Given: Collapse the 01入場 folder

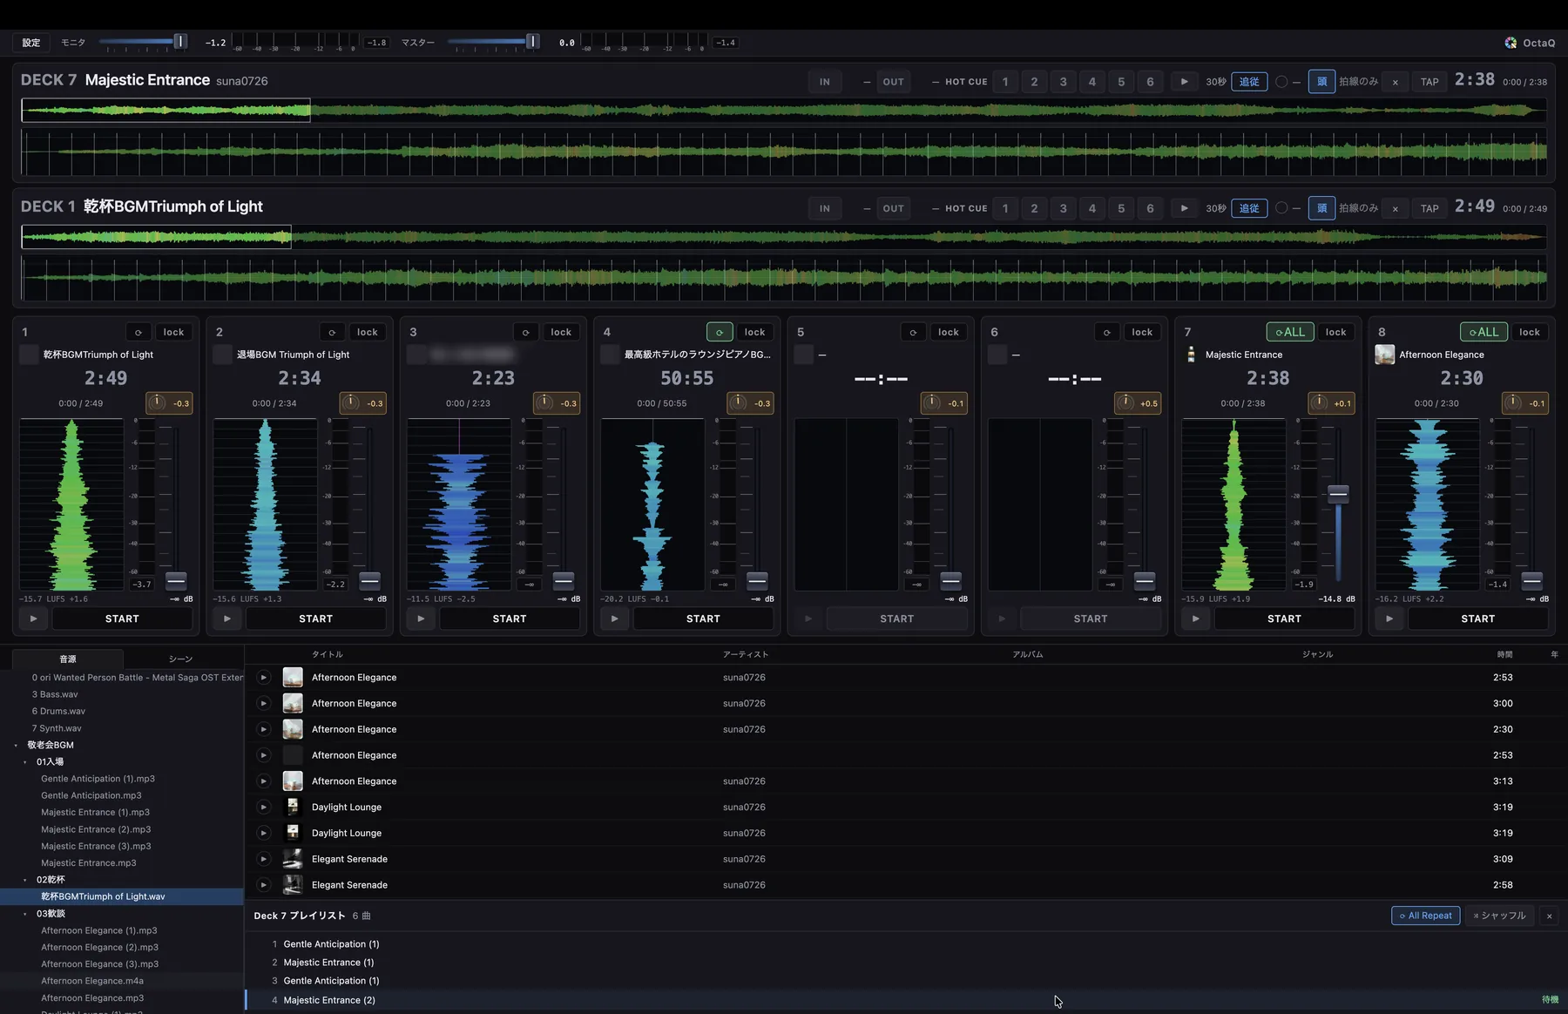Looking at the screenshot, I should [25, 762].
